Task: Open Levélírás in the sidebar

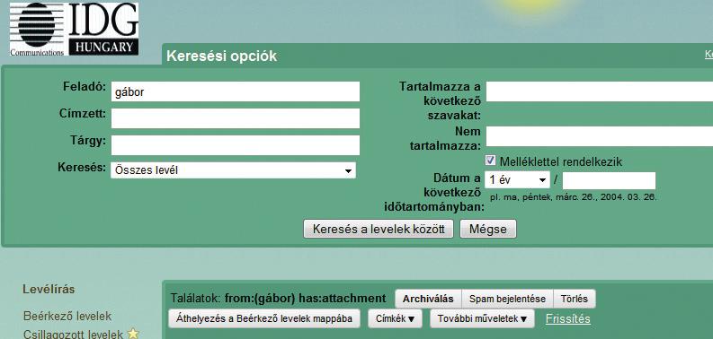Action: pyautogui.click(x=49, y=289)
